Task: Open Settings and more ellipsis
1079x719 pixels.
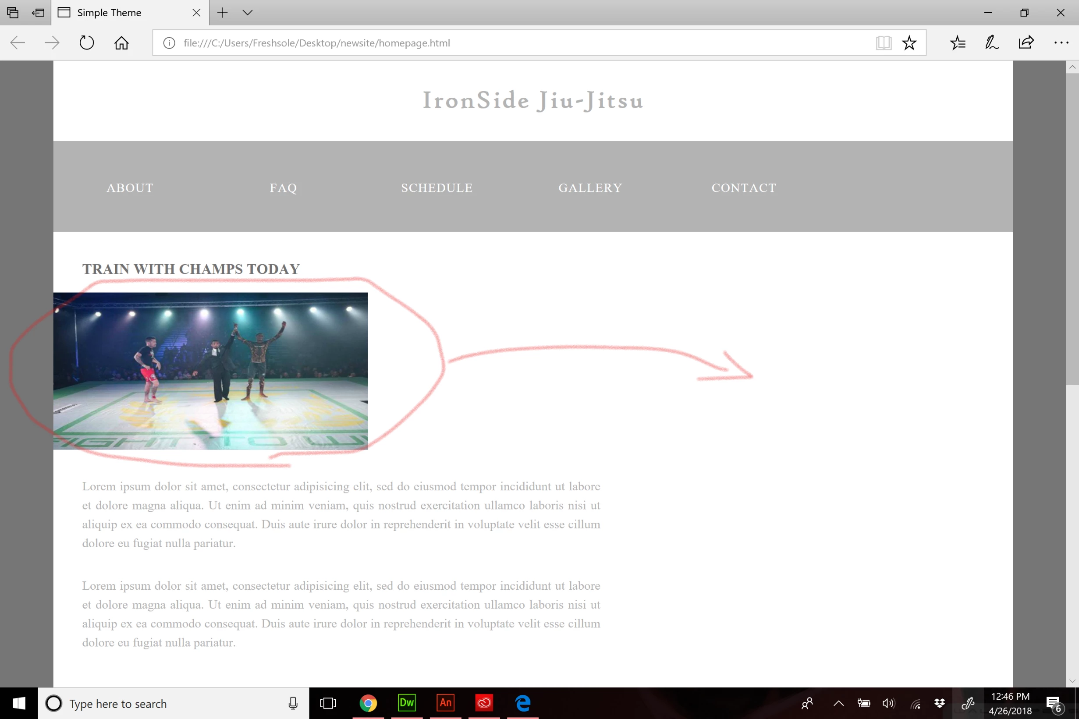Action: [1061, 43]
